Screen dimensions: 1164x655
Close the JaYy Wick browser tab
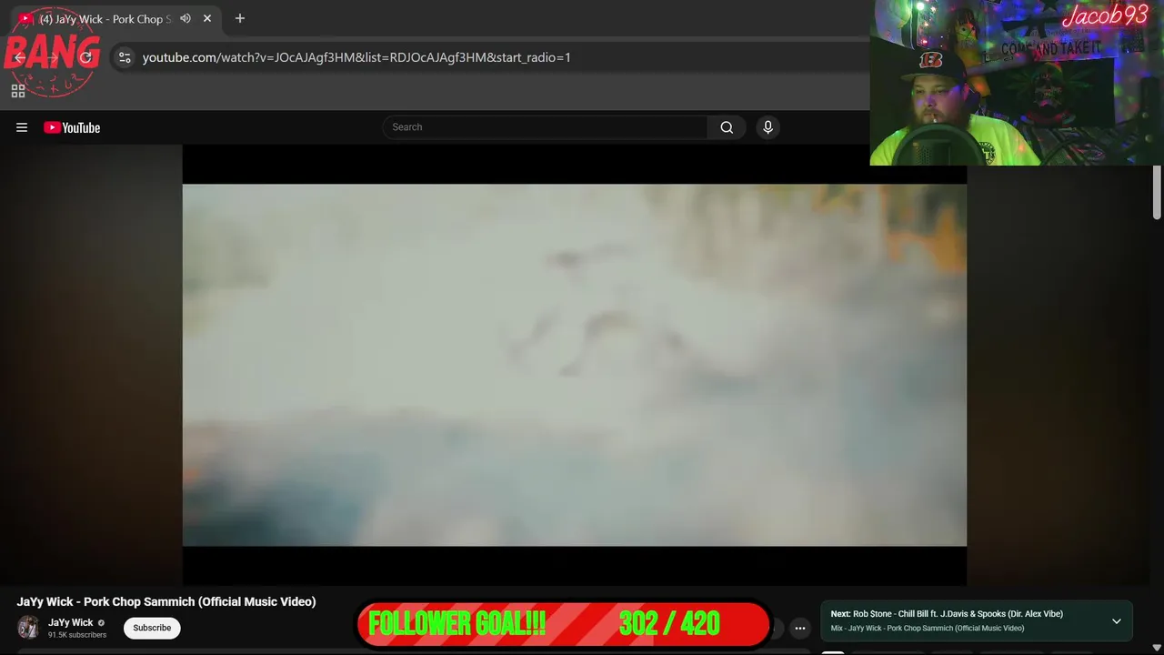click(207, 18)
